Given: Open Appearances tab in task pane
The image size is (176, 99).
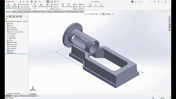Looking at the screenshot, I should click(x=170, y=27).
